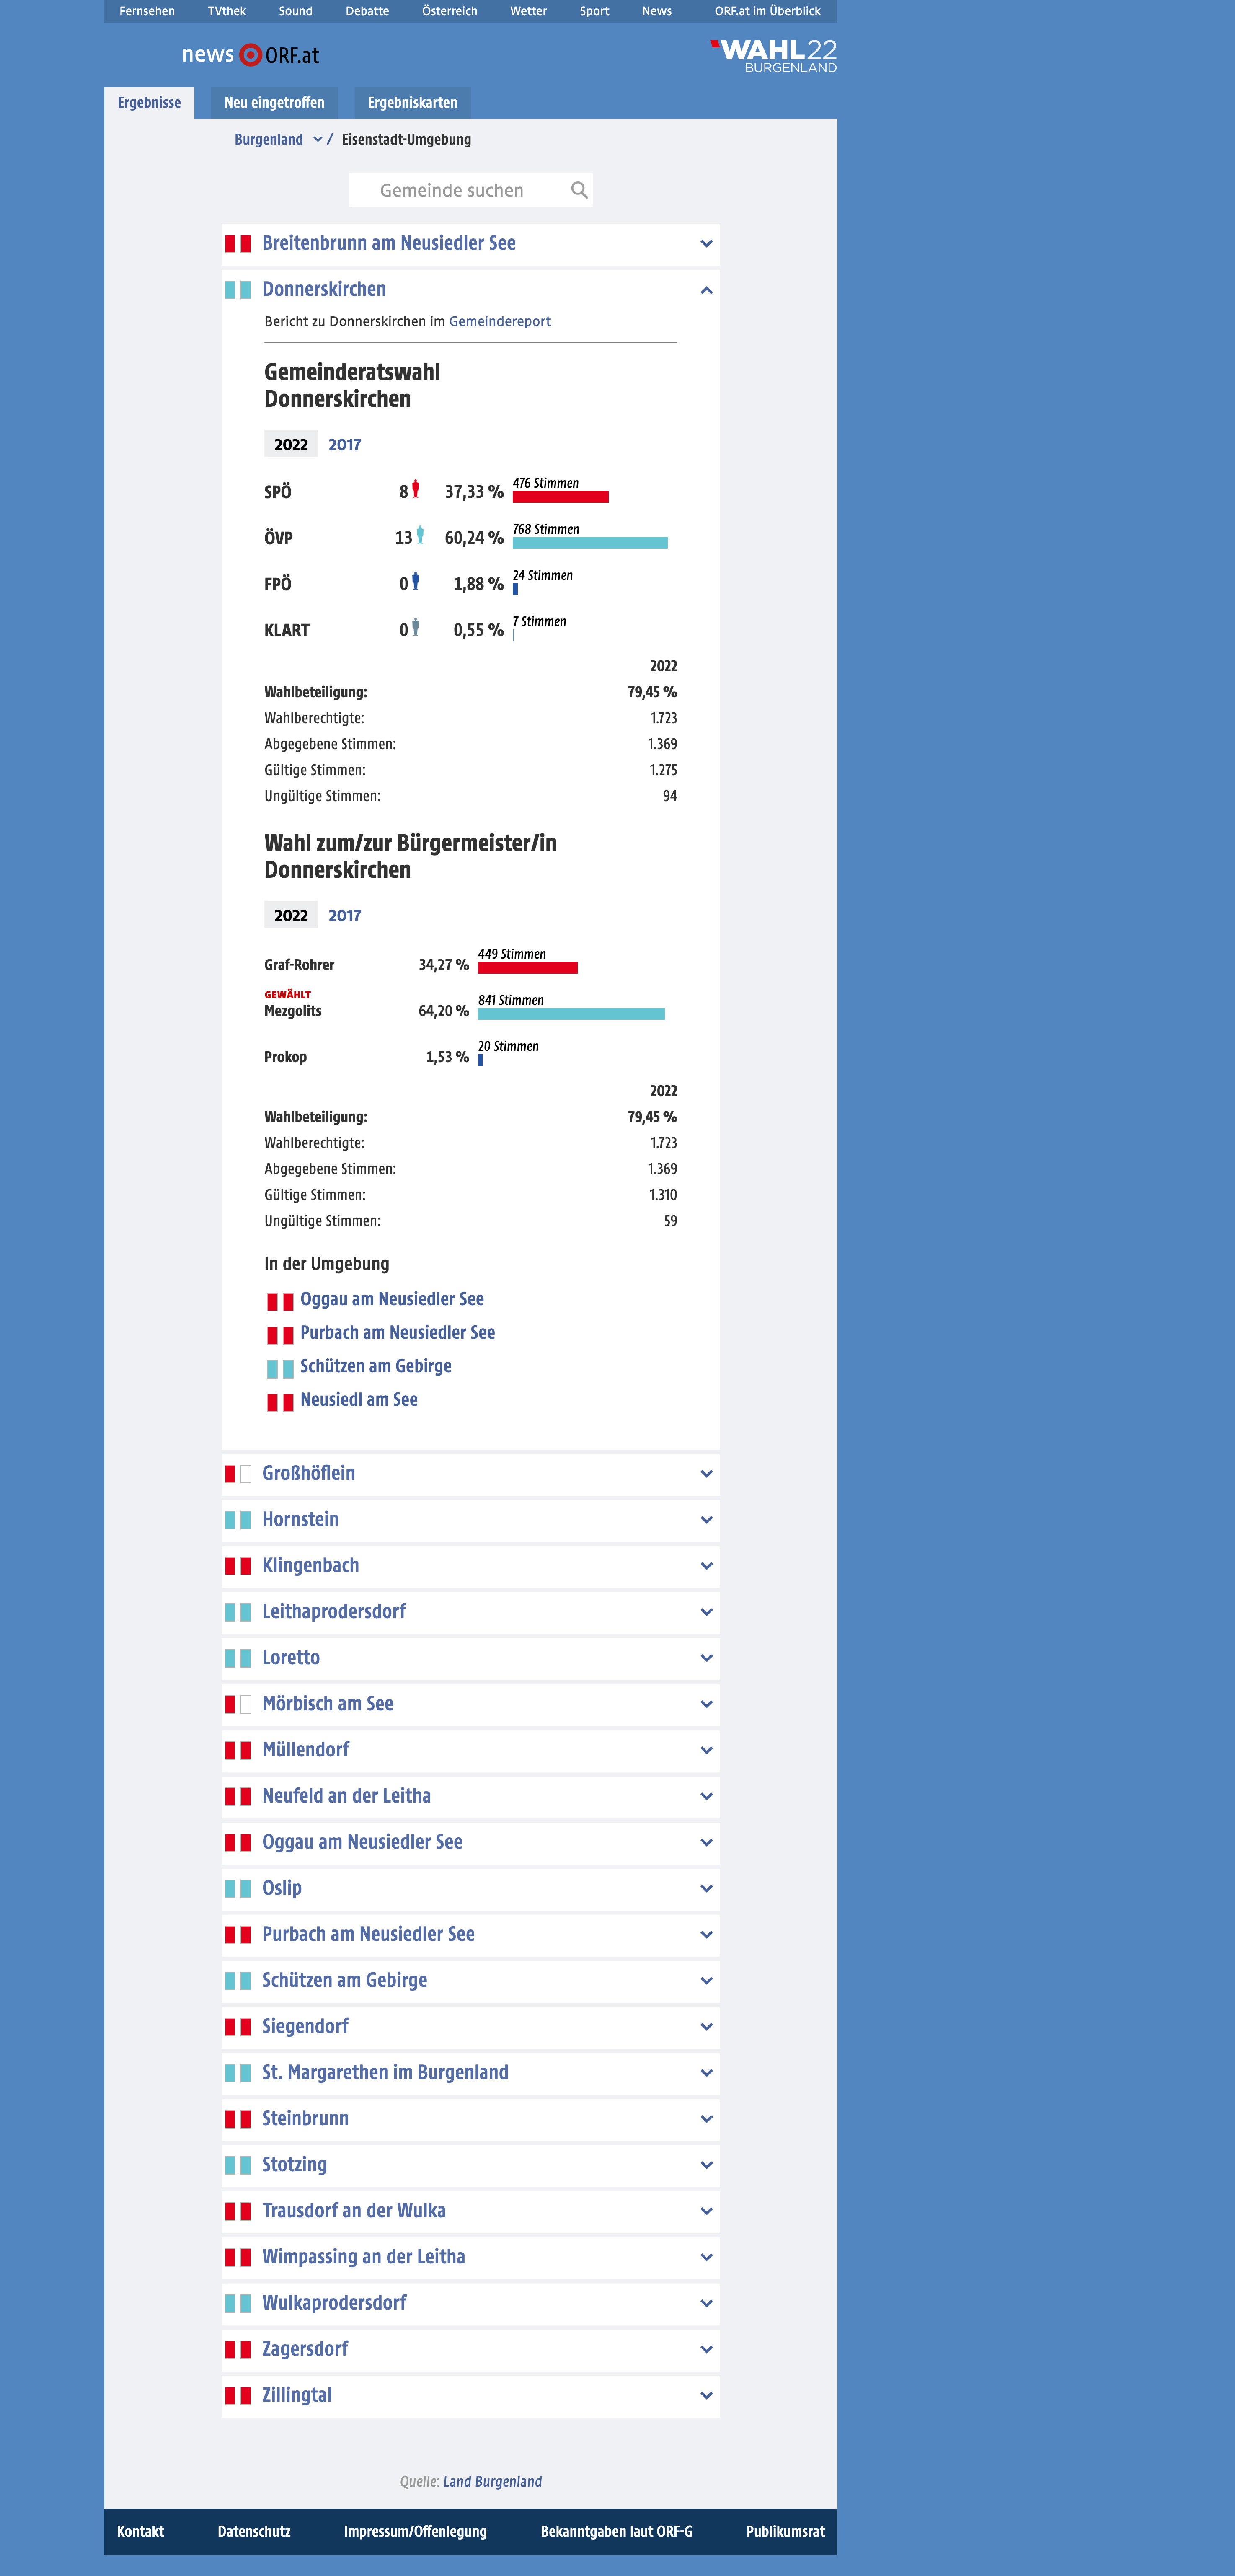Open the Wahl 22 Burgenland logo

coord(773,56)
